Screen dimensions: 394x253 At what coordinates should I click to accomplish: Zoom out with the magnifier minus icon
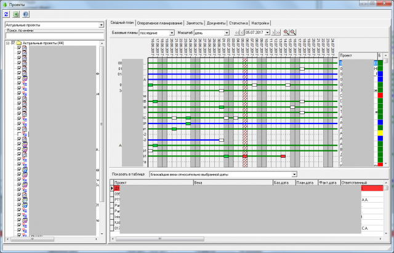tap(293, 33)
